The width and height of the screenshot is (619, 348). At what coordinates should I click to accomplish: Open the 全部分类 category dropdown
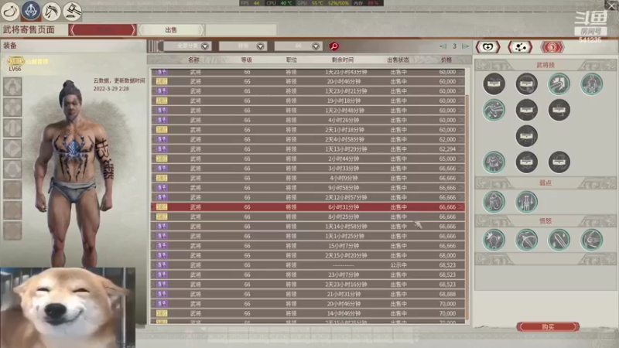tap(187, 46)
